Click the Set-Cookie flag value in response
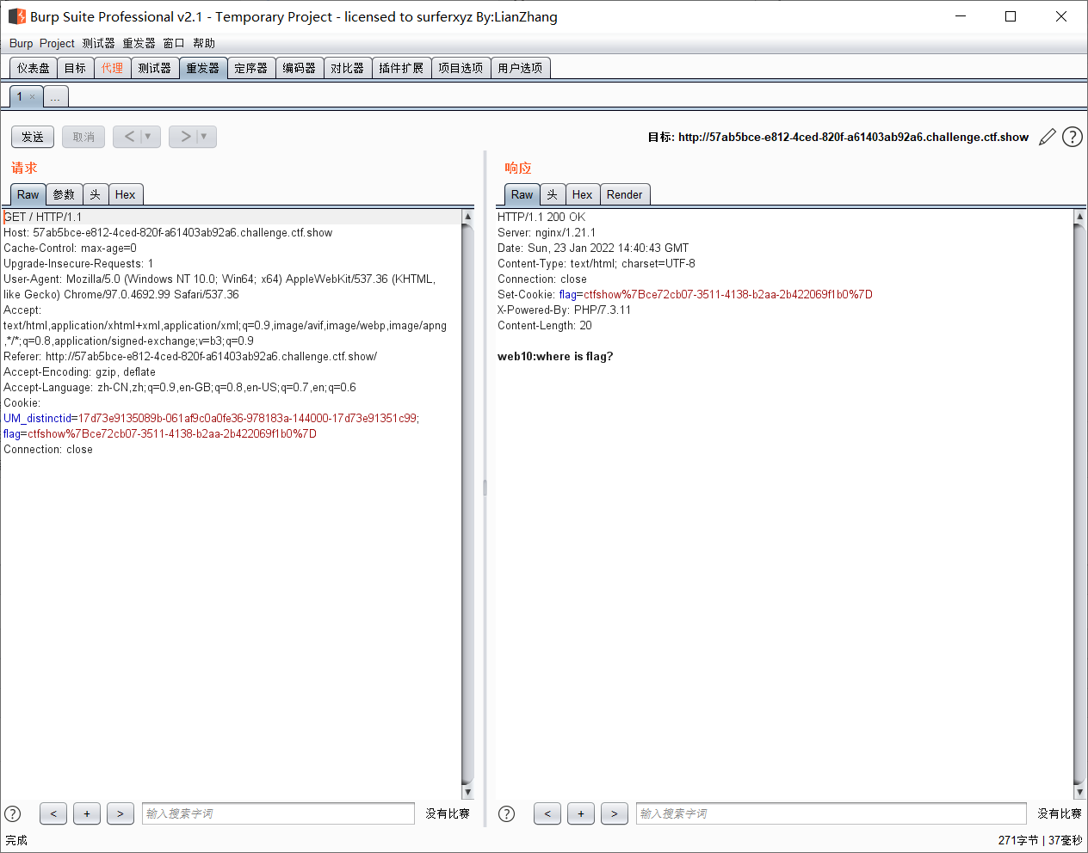 point(728,294)
